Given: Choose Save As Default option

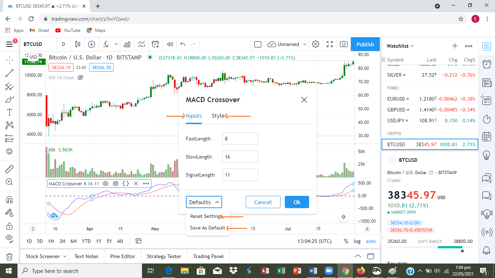Looking at the screenshot, I should 208,228.
